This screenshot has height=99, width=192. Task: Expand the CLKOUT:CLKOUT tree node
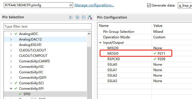click(x=11, y=50)
